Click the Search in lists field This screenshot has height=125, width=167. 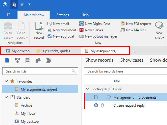coord(40,71)
